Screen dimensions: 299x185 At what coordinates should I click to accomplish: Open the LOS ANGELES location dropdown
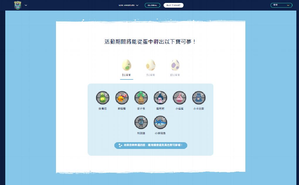(128, 5)
